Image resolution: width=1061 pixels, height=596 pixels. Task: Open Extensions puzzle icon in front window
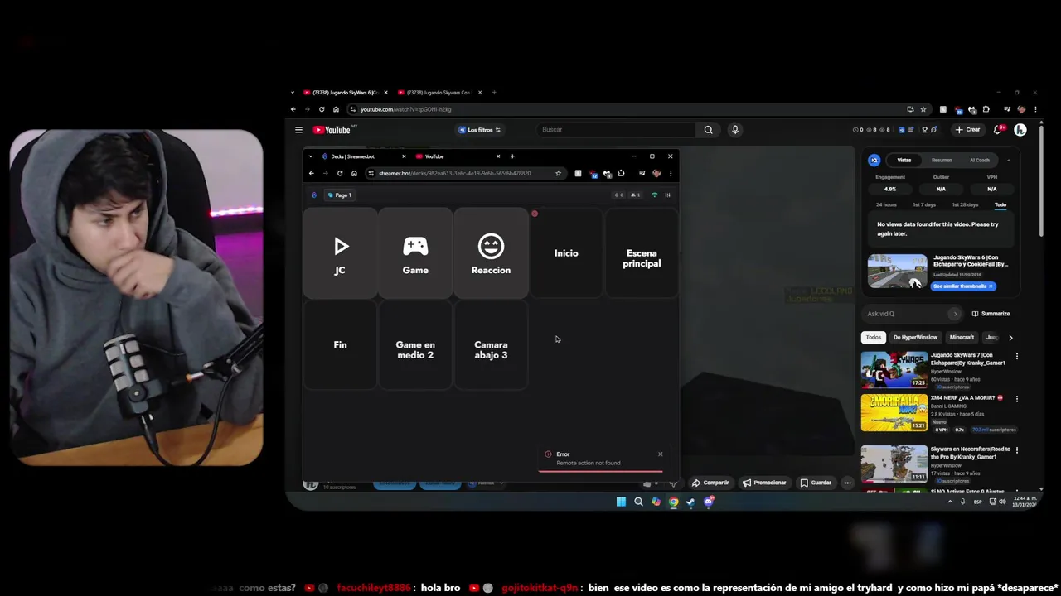tap(621, 173)
